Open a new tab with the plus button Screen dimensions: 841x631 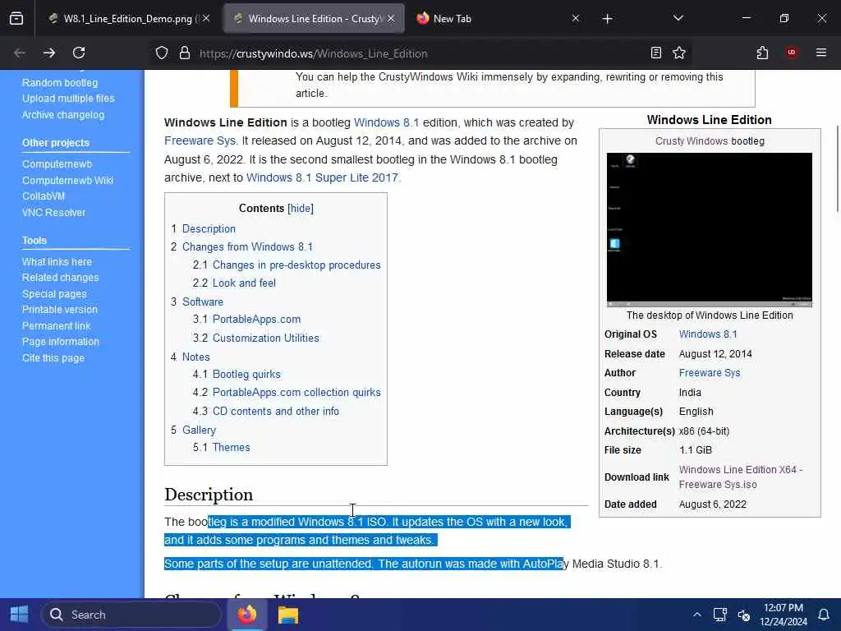[607, 19]
